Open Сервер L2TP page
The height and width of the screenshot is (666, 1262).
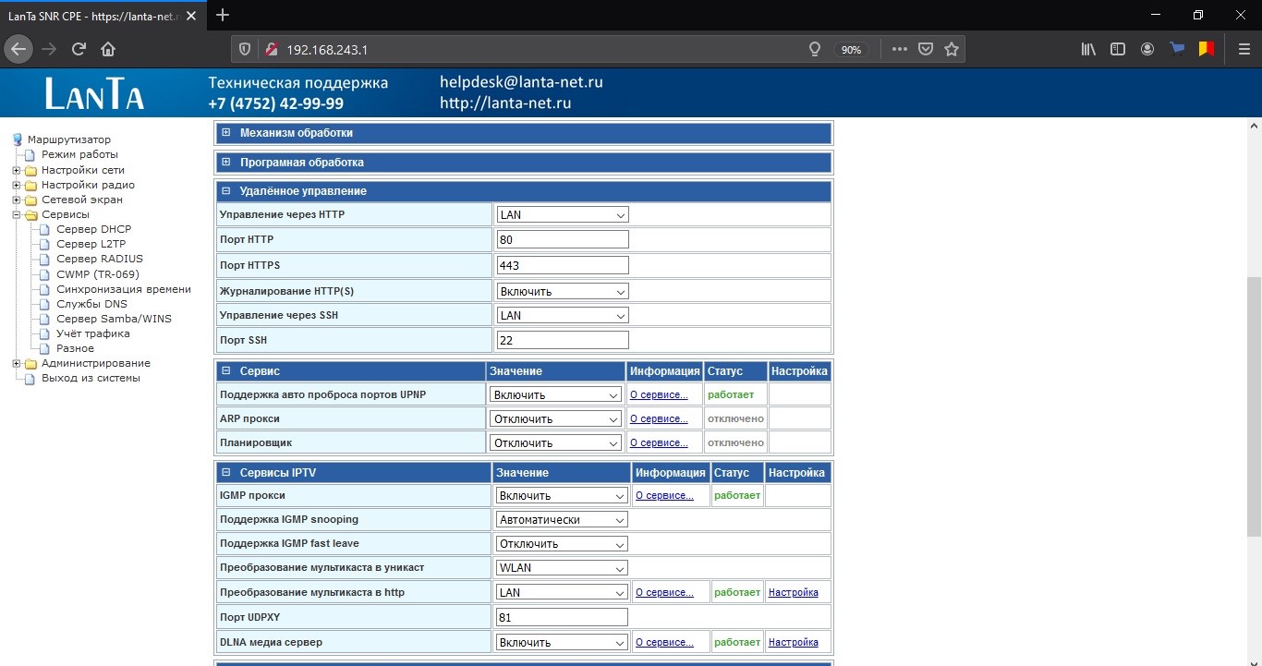tap(91, 244)
